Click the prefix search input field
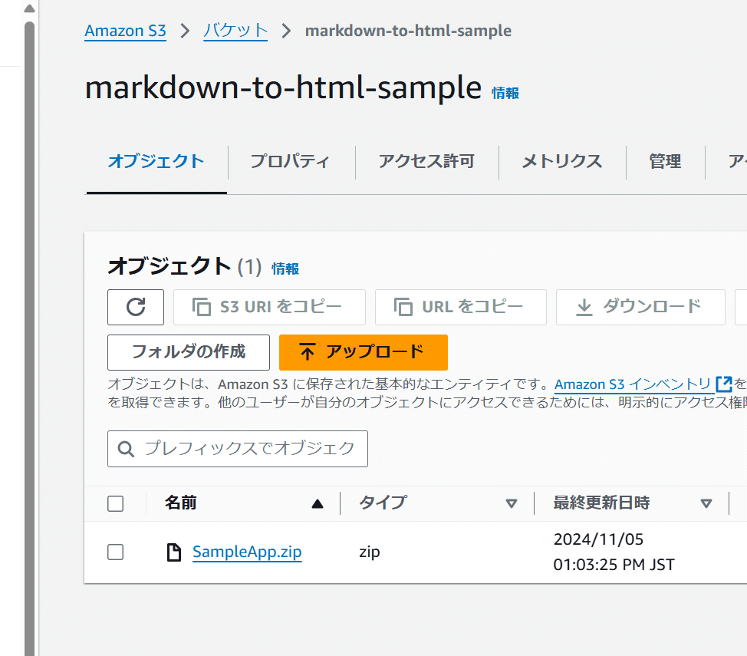This screenshot has height=656, width=747. [238, 448]
